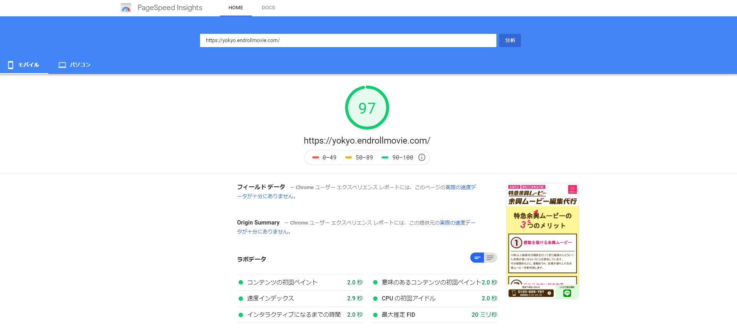Click the コンテンツの初回ペイント metric

point(300,282)
